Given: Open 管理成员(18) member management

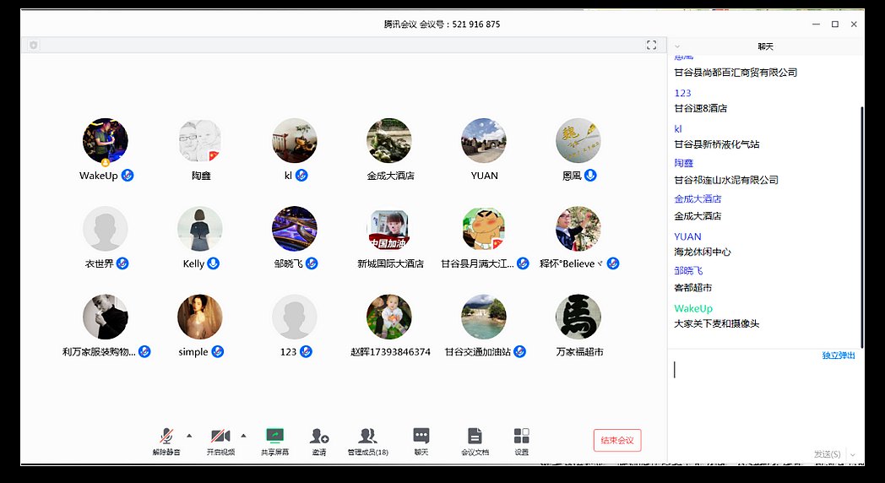Looking at the screenshot, I should pos(367,437).
